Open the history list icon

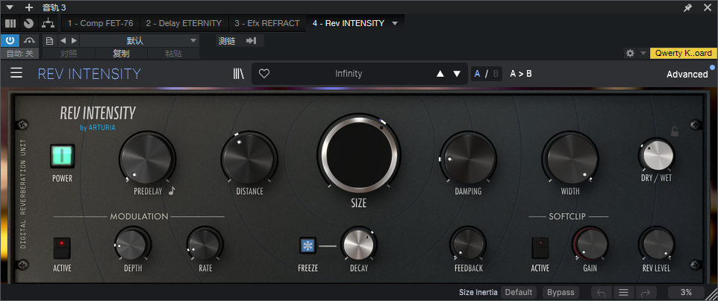pyautogui.click(x=623, y=292)
